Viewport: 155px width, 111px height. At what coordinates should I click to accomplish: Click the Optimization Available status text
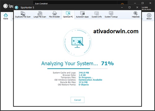pos(91,80)
